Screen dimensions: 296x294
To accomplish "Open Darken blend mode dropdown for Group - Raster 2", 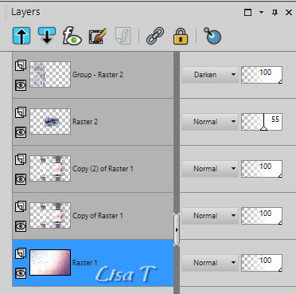I will (210, 75).
